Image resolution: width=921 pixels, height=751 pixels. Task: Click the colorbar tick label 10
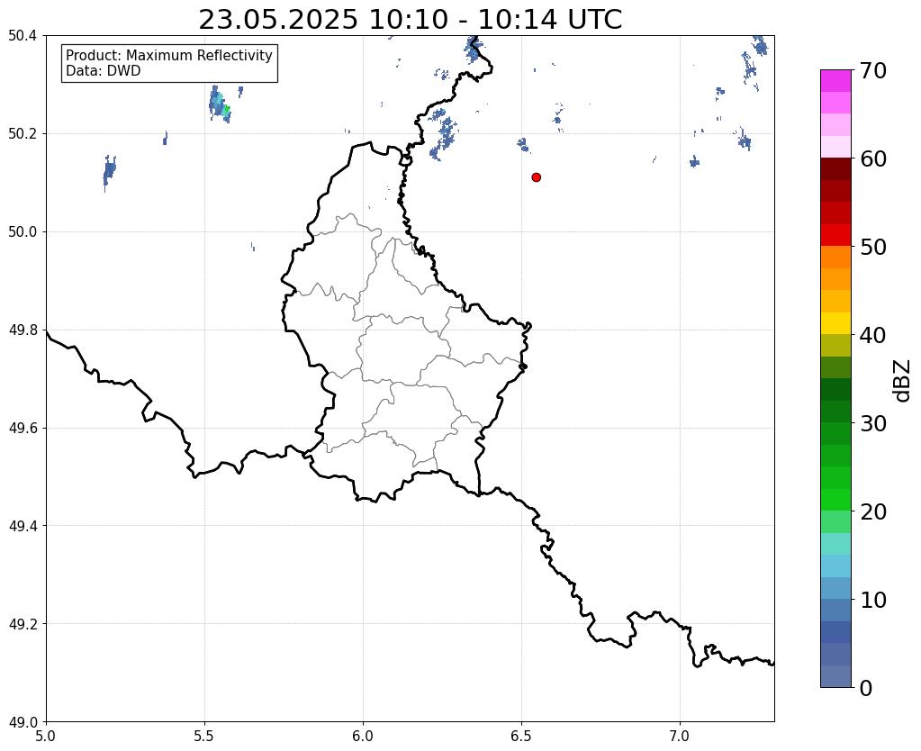point(873,600)
